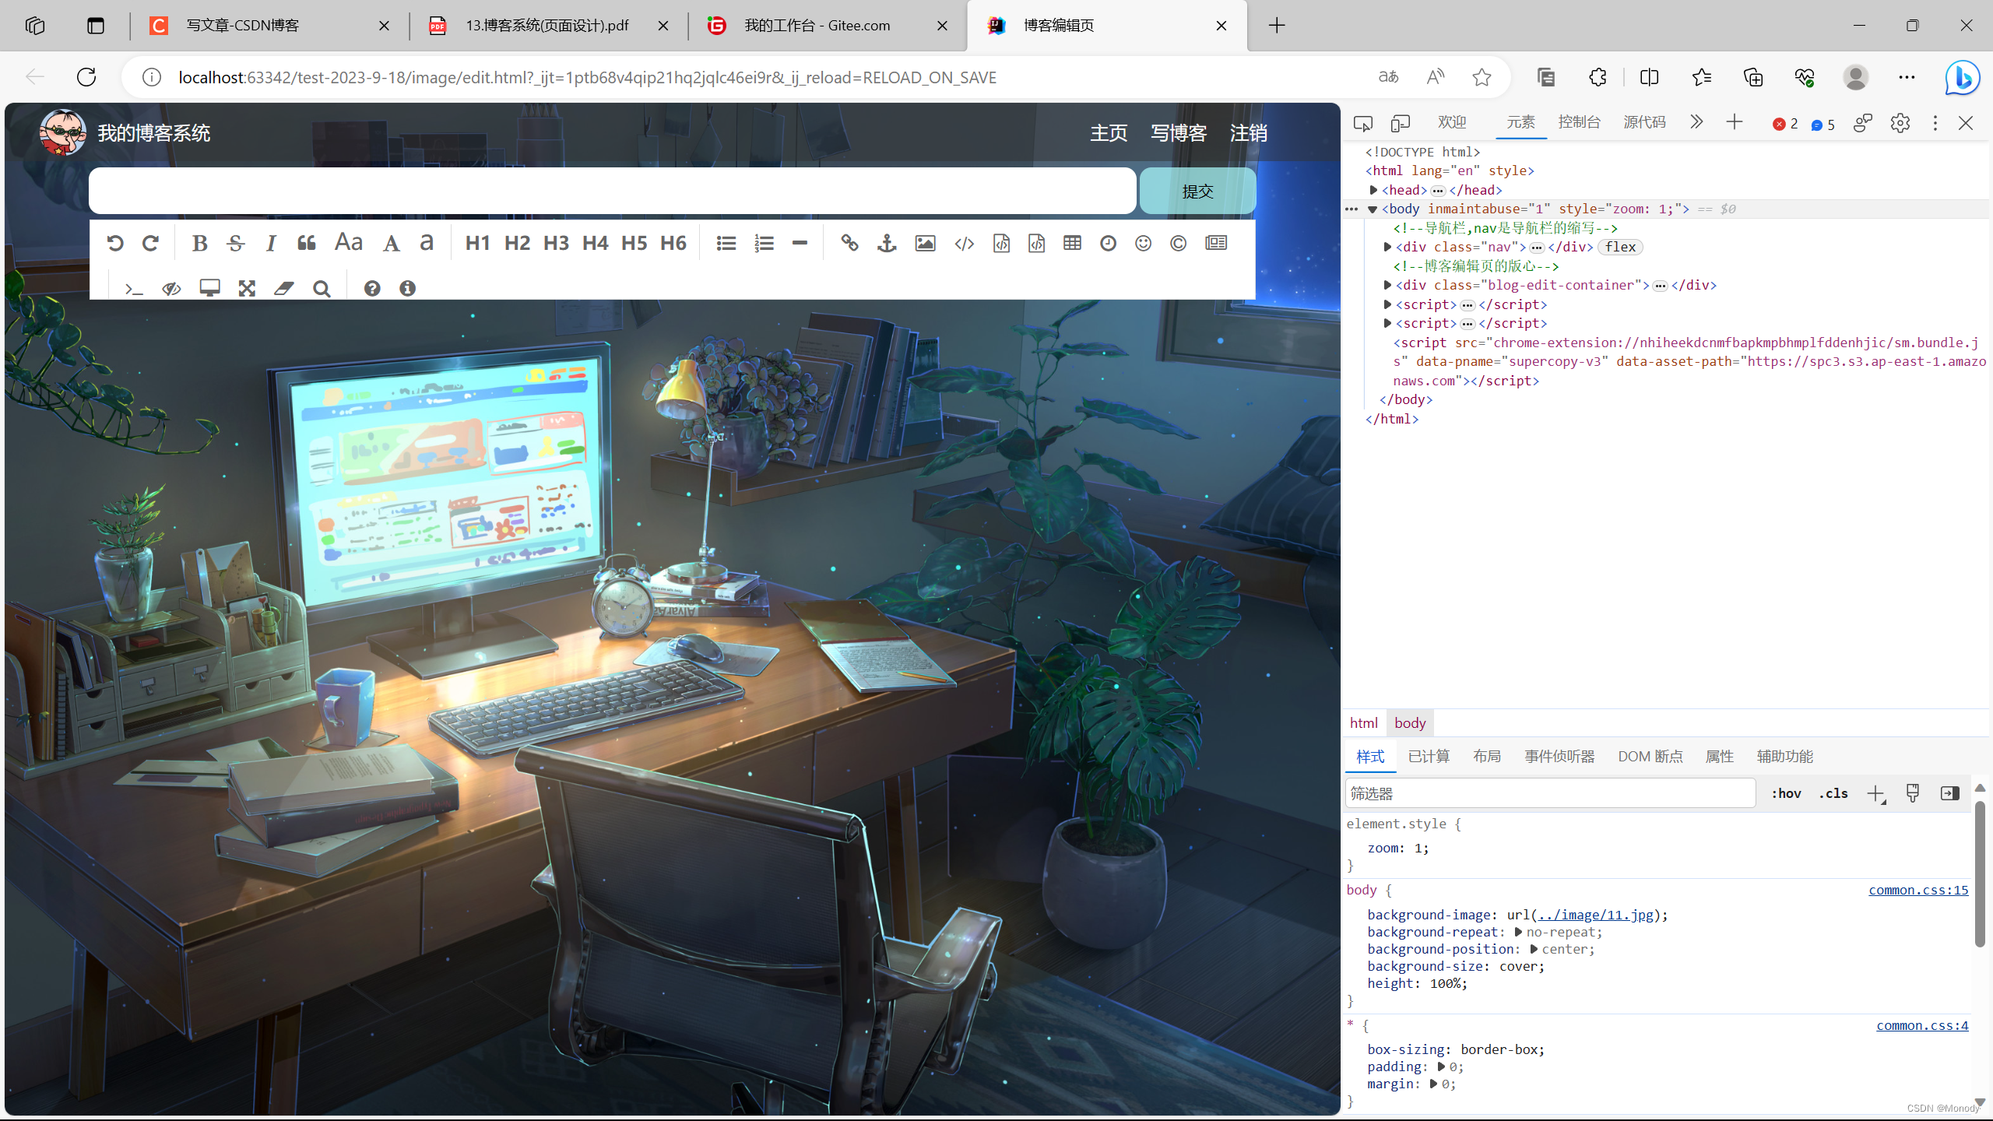This screenshot has width=1993, height=1121.
Task: Open the 已计算 styles tab
Action: pyautogui.click(x=1429, y=757)
